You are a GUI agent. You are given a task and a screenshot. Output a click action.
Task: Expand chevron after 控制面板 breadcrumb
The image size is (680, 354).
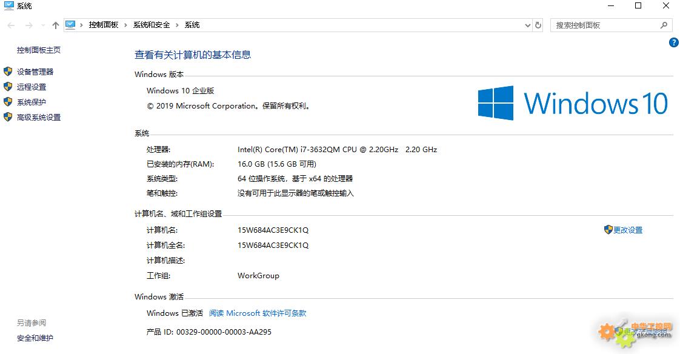(x=126, y=25)
